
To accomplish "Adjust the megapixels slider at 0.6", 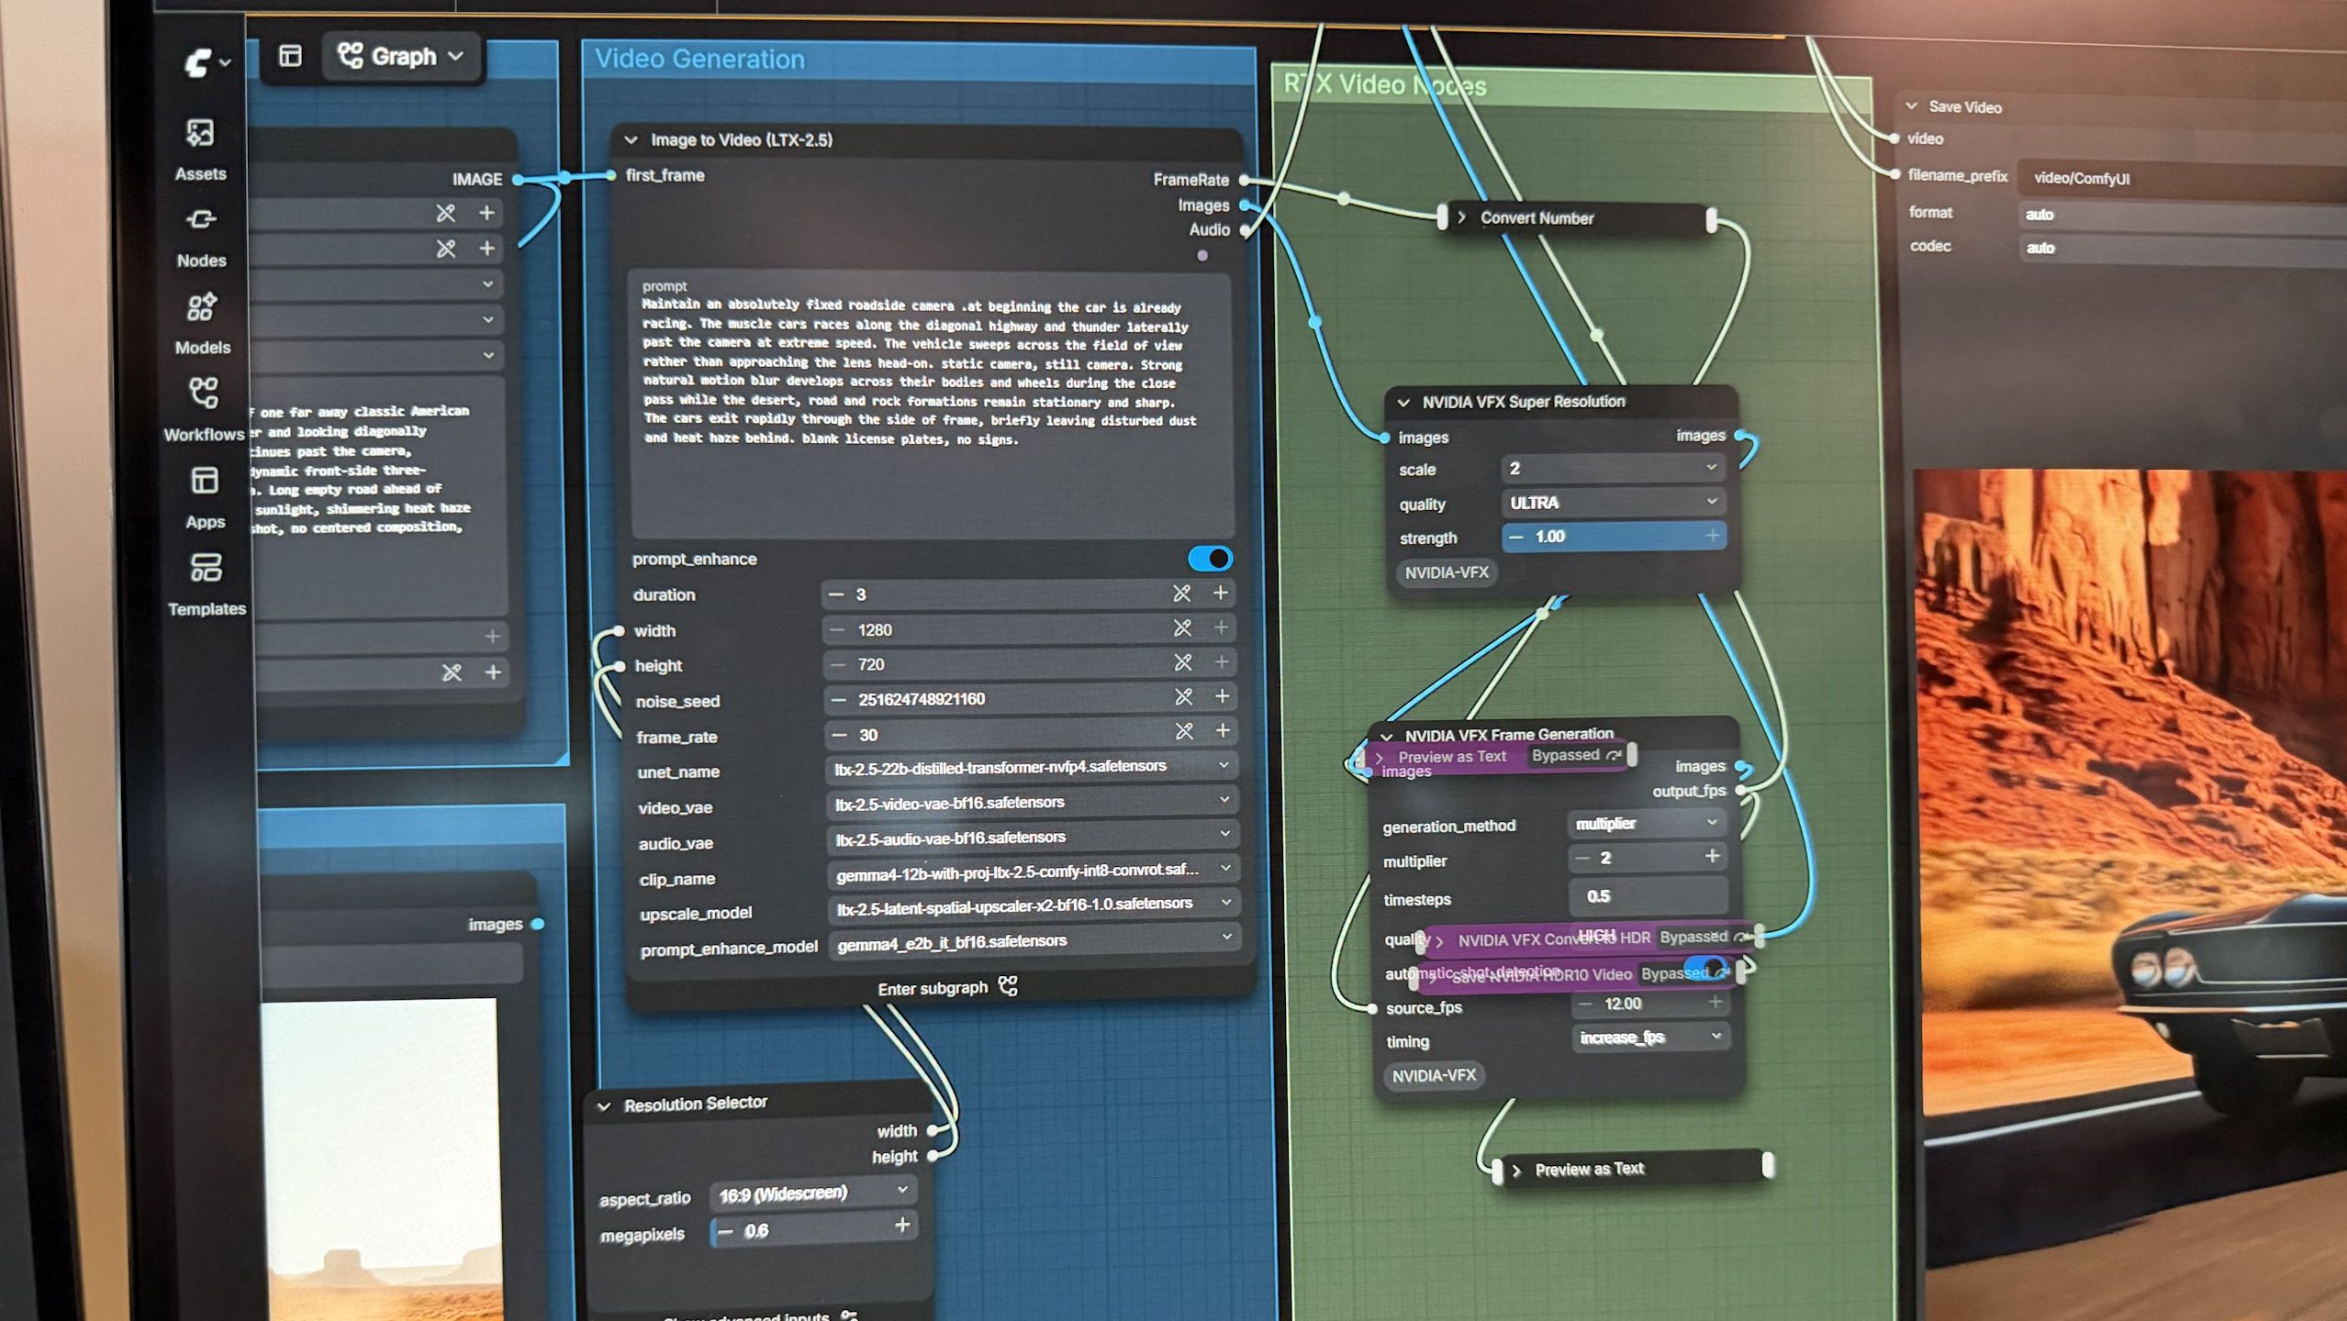I will (813, 1230).
